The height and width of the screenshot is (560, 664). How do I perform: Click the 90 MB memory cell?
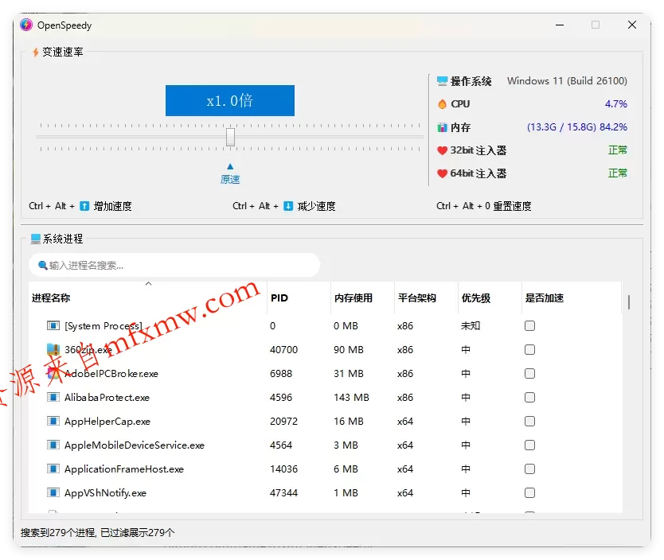click(349, 350)
